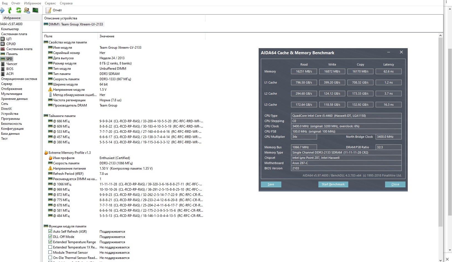This screenshot has width=452, height=262.
Task: Click the Extreme Memory Profile v1.3 flame row
Action: click(x=67, y=153)
